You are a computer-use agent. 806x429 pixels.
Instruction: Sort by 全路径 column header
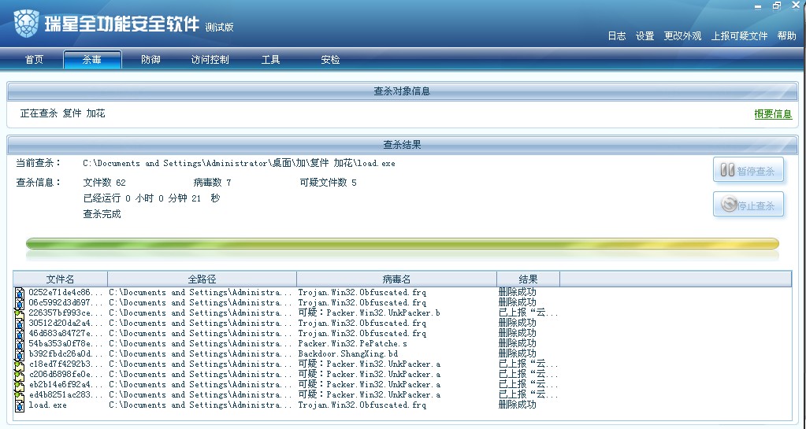coord(202,279)
